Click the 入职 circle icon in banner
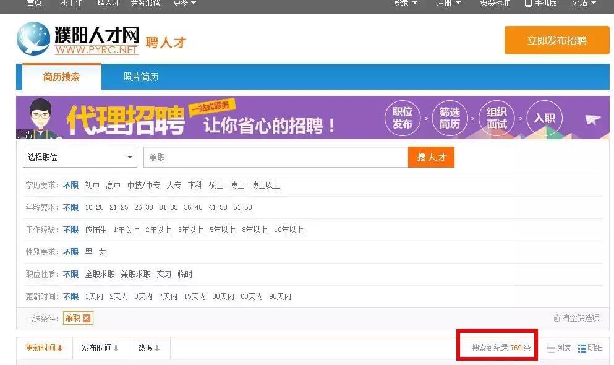The width and height of the screenshot is (614, 365). 544,118
